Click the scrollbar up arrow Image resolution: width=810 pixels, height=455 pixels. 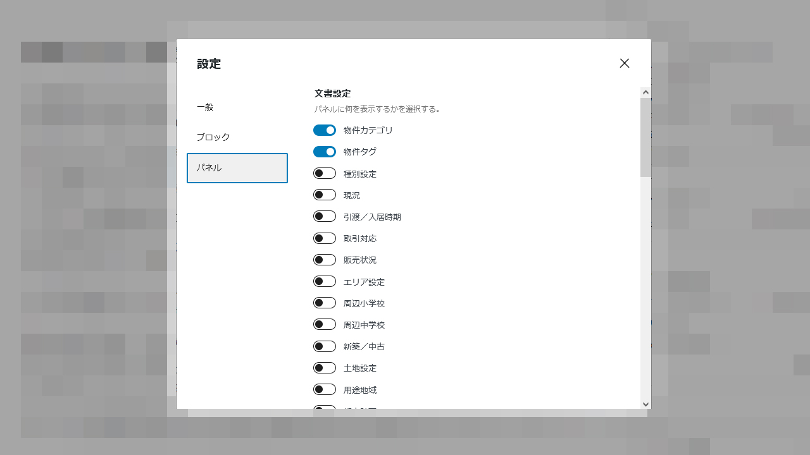coord(645,92)
